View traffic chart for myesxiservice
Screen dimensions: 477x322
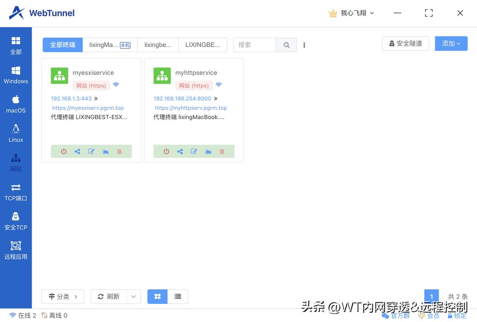[106, 152]
